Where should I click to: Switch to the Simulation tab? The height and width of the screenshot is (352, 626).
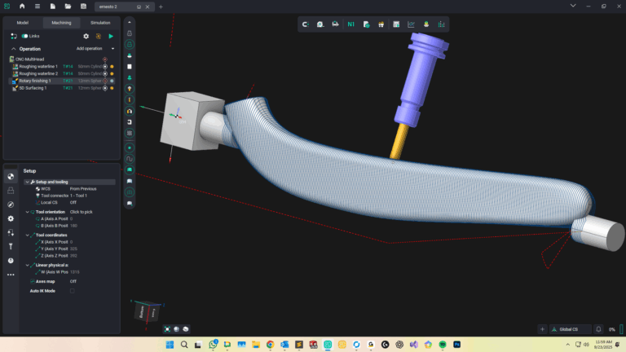tap(100, 23)
